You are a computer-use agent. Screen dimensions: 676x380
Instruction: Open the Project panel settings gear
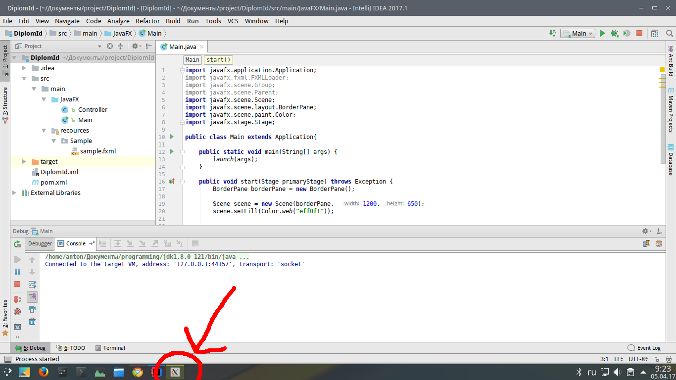136,46
